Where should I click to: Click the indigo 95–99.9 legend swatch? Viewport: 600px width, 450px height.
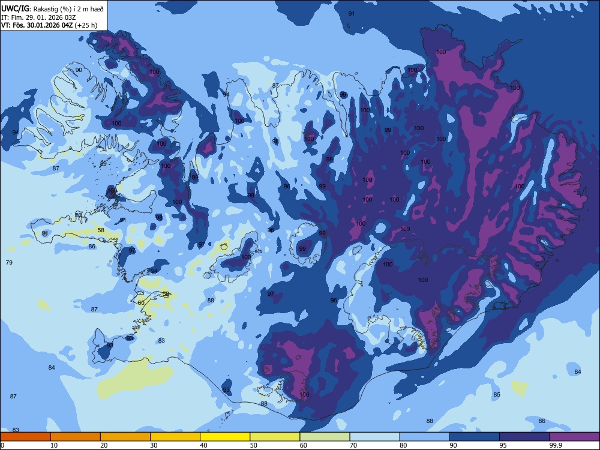click(x=524, y=437)
